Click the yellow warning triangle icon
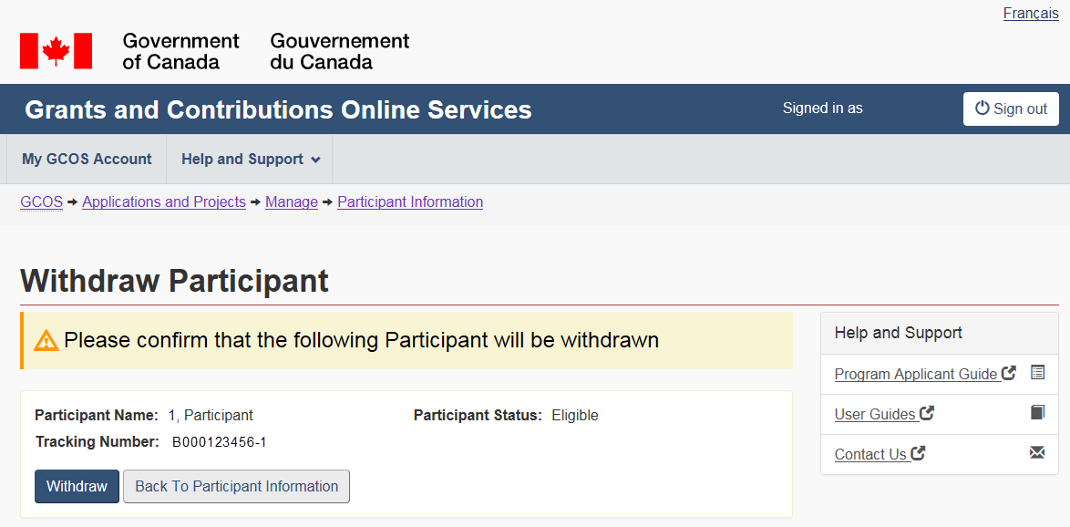Viewport: 1070px width, 527px height. pyautogui.click(x=46, y=341)
